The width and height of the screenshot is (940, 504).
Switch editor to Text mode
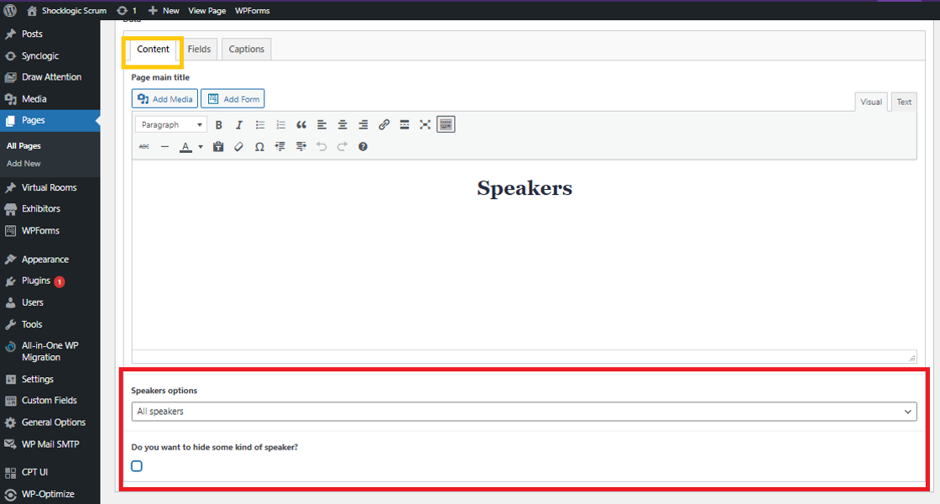(x=904, y=102)
